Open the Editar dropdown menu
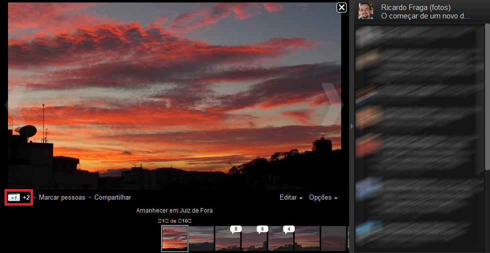Viewport: 490px width, 253px height. [291, 198]
